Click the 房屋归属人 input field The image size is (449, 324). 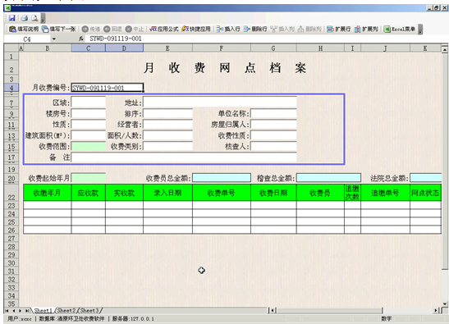[273, 124]
